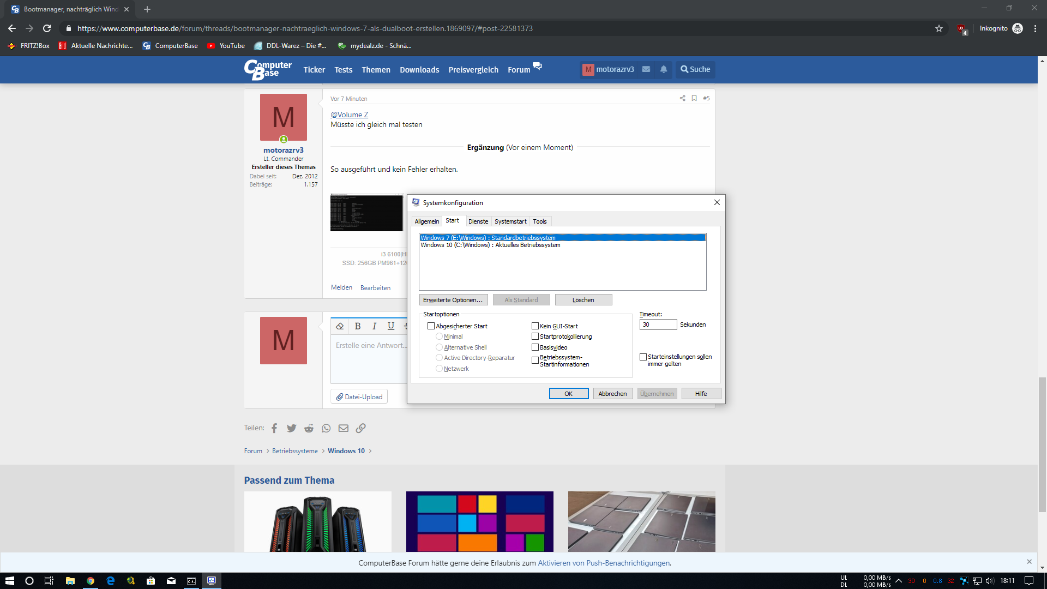Open the Tools tab in Systemkonfiguration

click(x=539, y=221)
